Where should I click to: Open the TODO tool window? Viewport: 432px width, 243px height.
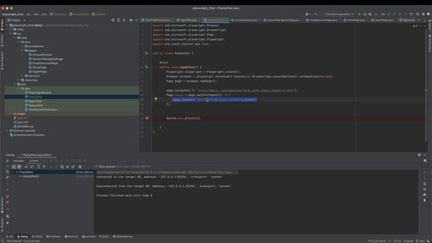(37, 236)
